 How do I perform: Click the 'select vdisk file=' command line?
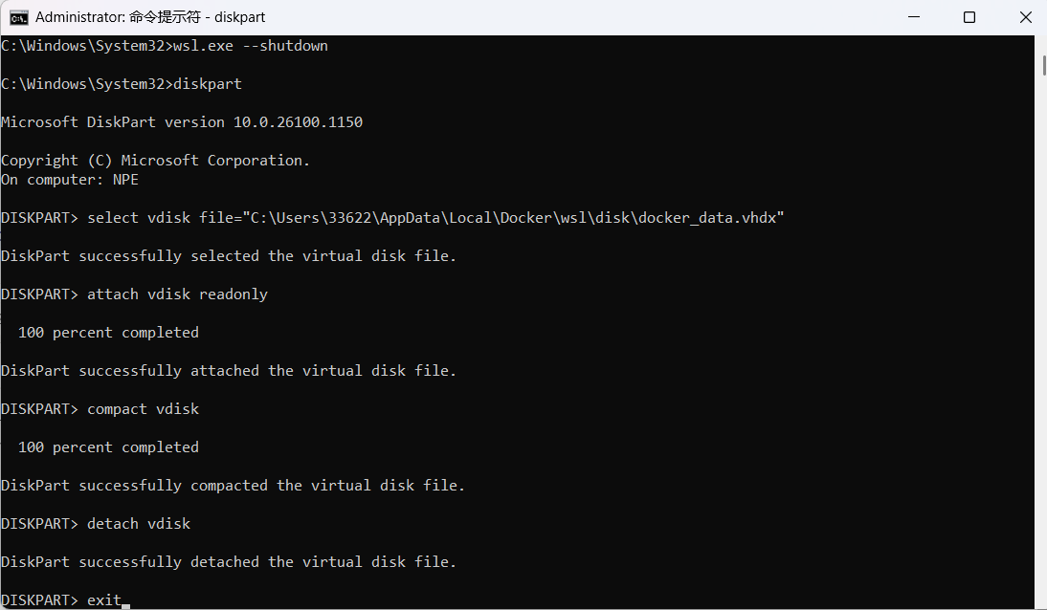(392, 218)
